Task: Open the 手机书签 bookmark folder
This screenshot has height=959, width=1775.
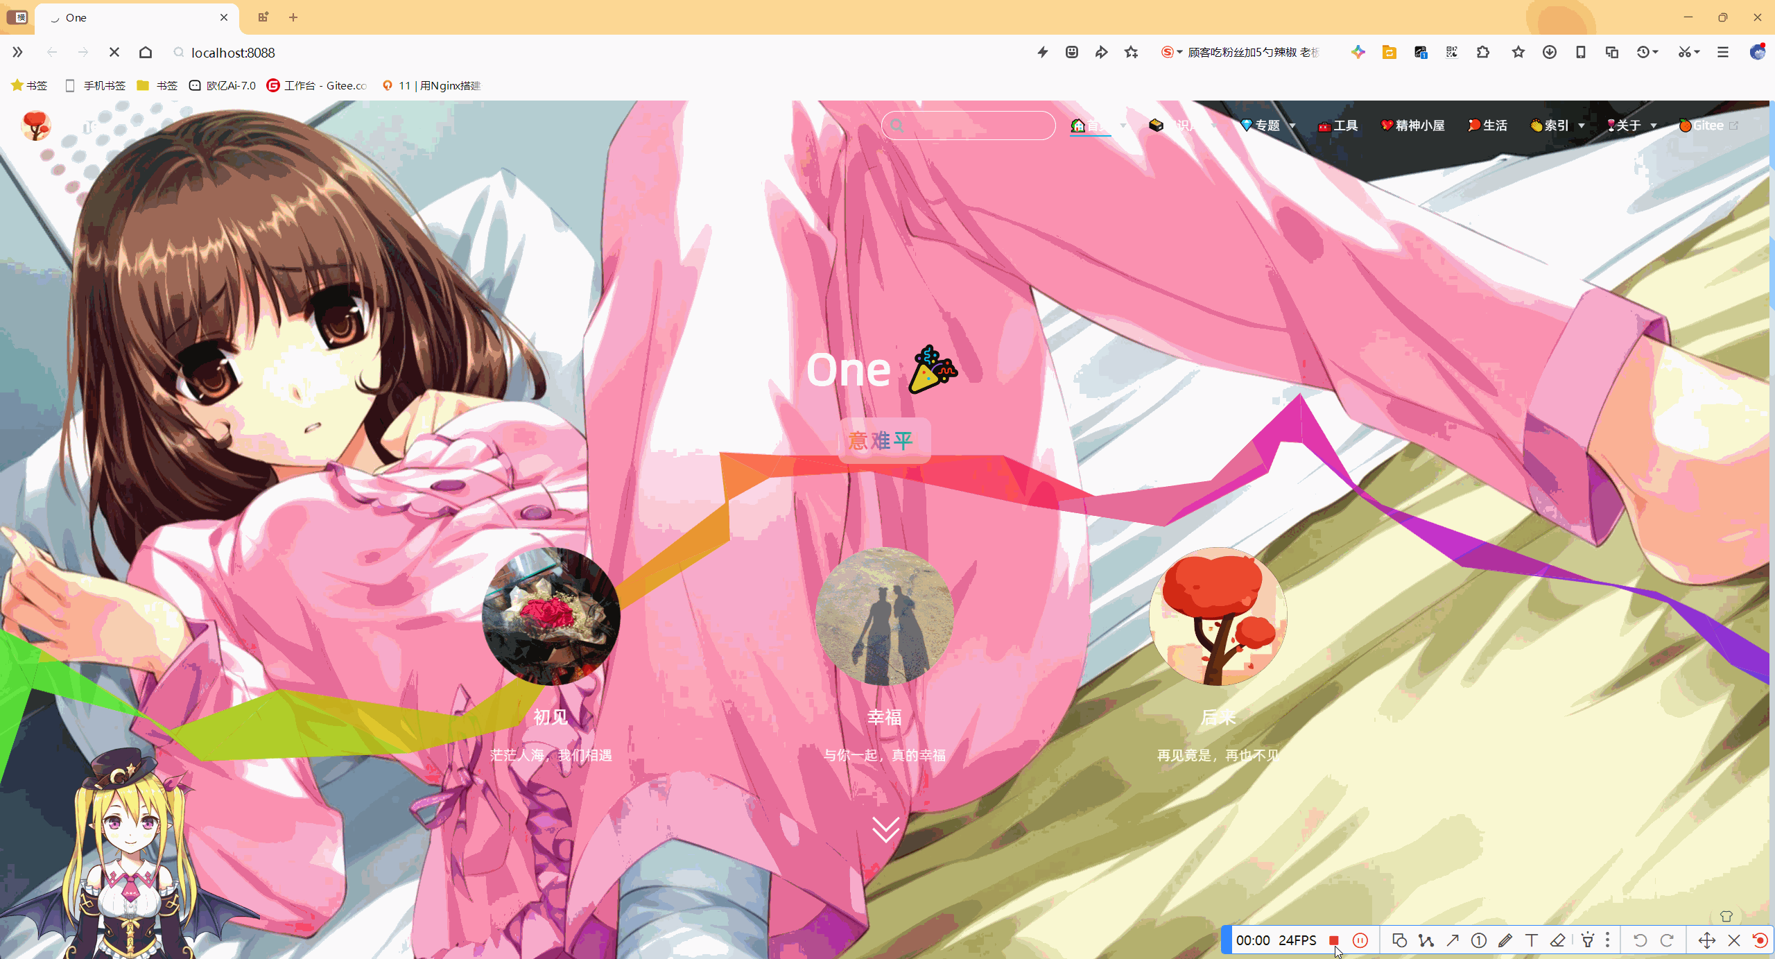Action: point(95,85)
